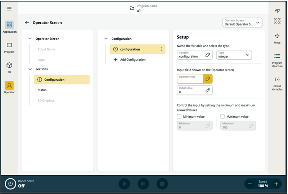Collapse the Configuration list expander
The width and height of the screenshot is (288, 194).
click(106, 39)
